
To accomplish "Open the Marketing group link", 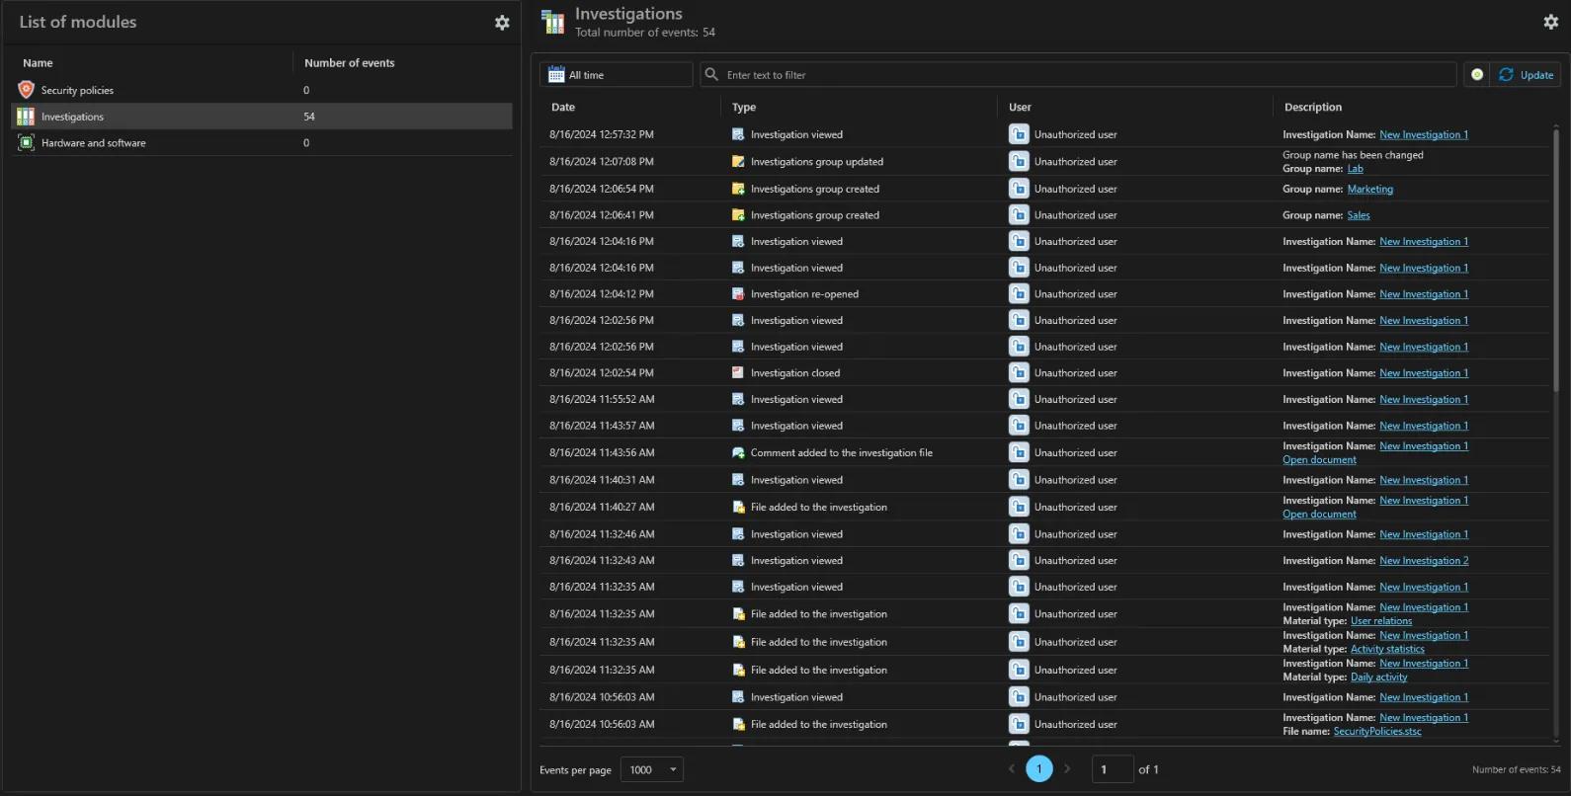I will pos(1370,189).
